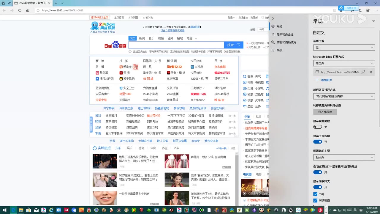This screenshot has width=380, height=214.
Task: Expand the 工商银行 dropdown arrow
Action: [204, 88]
